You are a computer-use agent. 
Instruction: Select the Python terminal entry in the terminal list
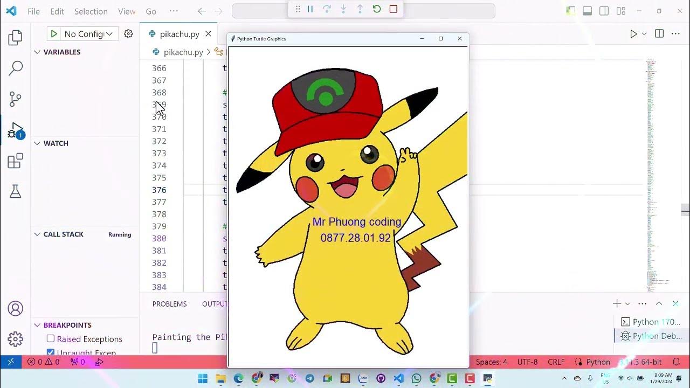[651, 322]
